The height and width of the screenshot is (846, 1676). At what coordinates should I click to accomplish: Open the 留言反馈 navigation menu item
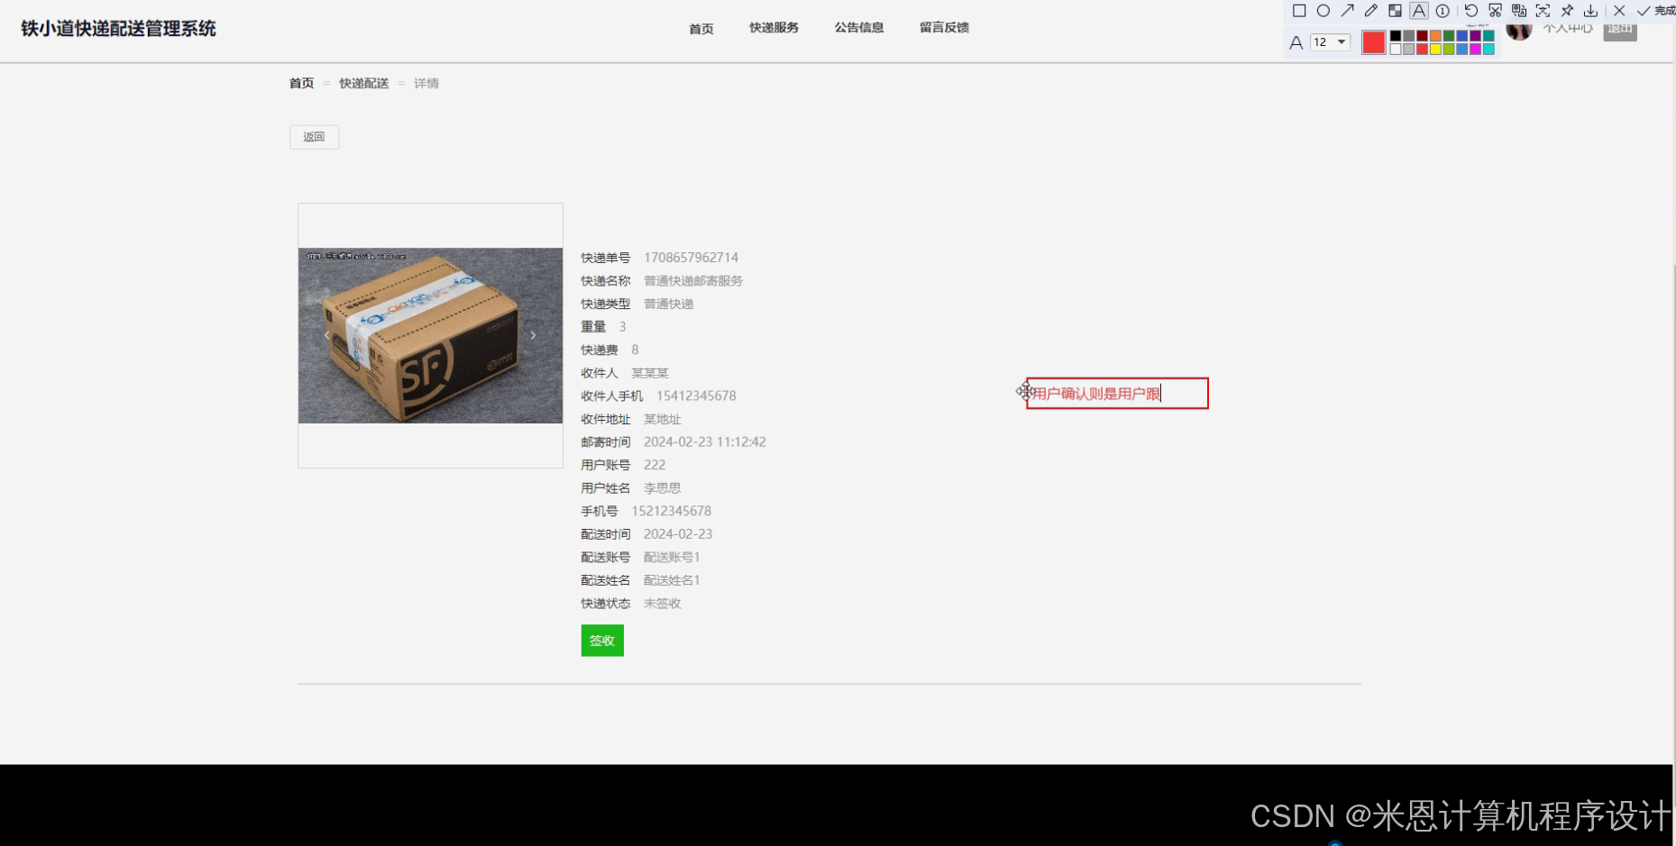pyautogui.click(x=944, y=28)
